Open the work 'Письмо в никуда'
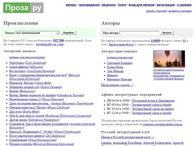Image resolution: width=195 pixels, height=146 pixels. pos(20,144)
